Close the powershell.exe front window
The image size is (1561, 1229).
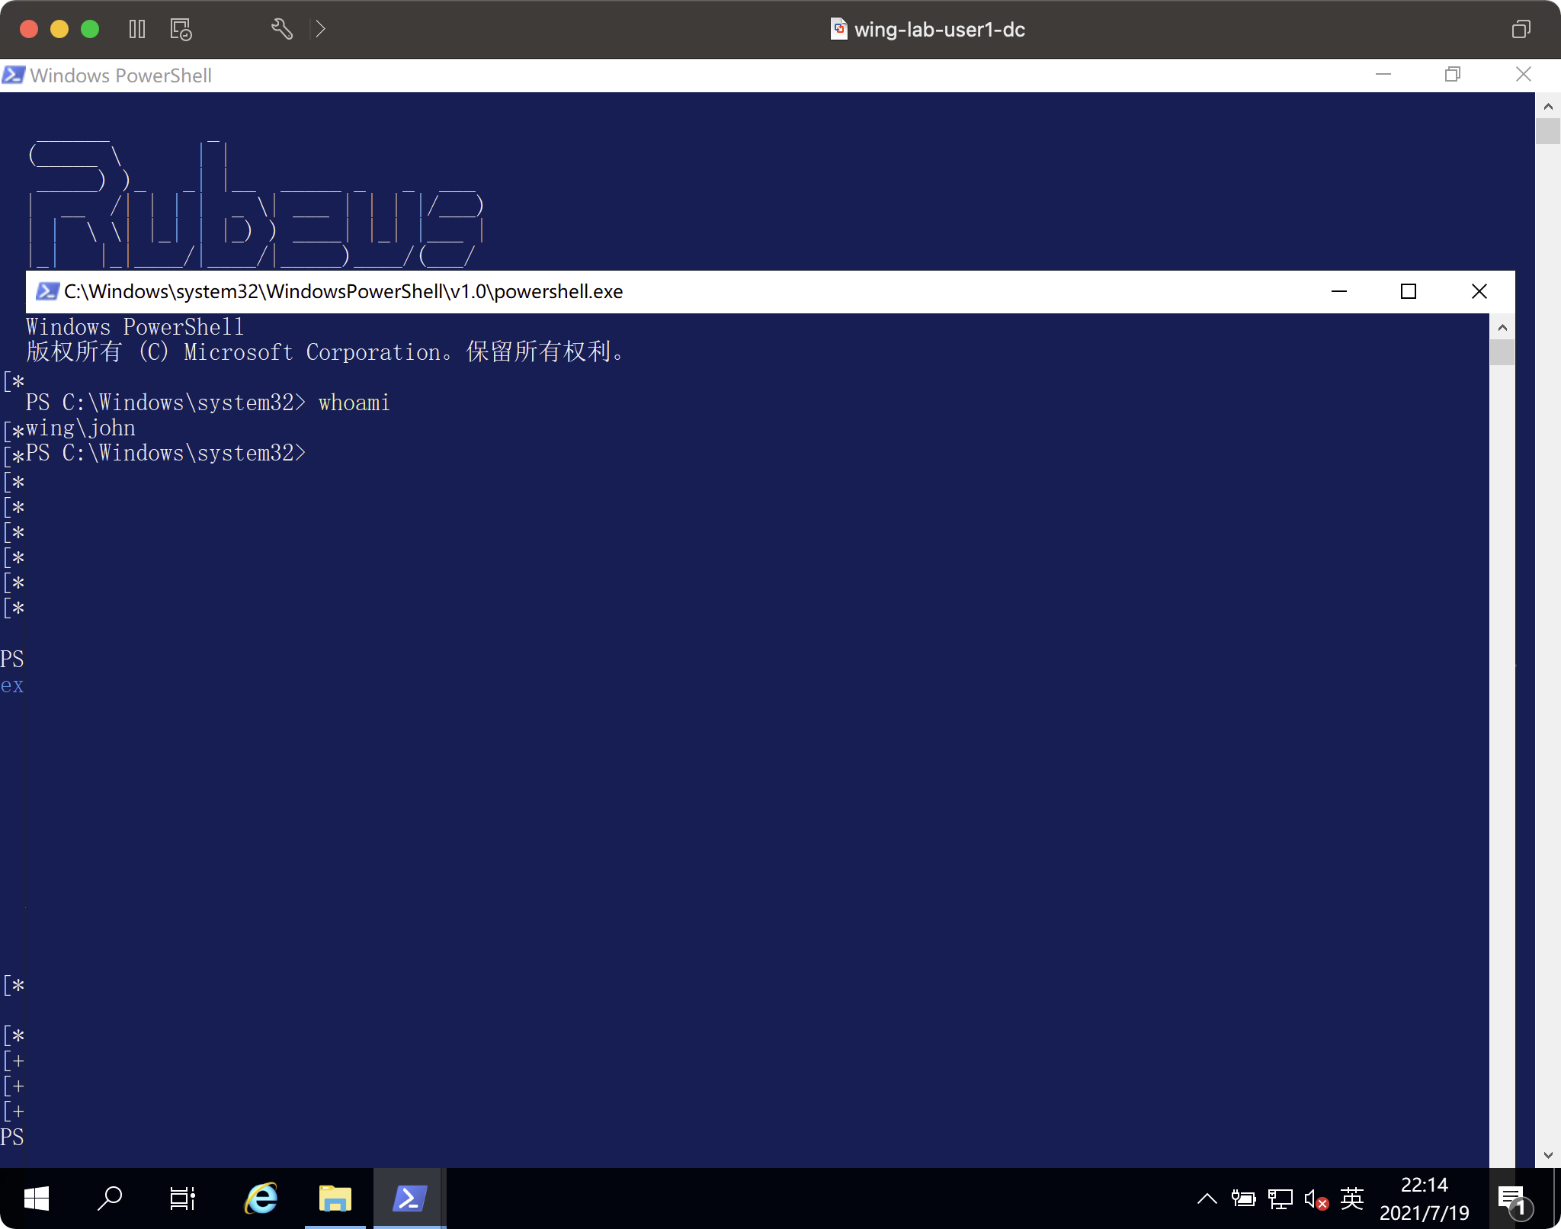click(x=1479, y=291)
